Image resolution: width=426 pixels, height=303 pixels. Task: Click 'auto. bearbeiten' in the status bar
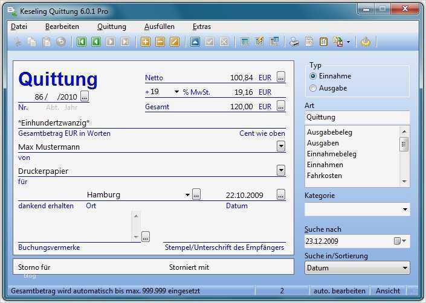pyautogui.click(x=340, y=291)
